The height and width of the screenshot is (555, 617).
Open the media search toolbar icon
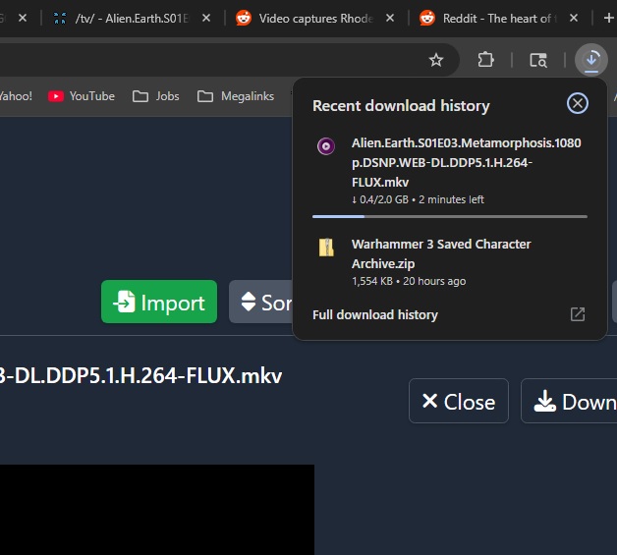[x=538, y=60]
